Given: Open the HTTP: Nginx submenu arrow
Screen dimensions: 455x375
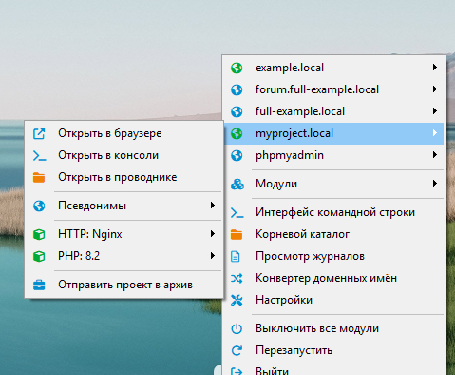Looking at the screenshot, I should [213, 234].
